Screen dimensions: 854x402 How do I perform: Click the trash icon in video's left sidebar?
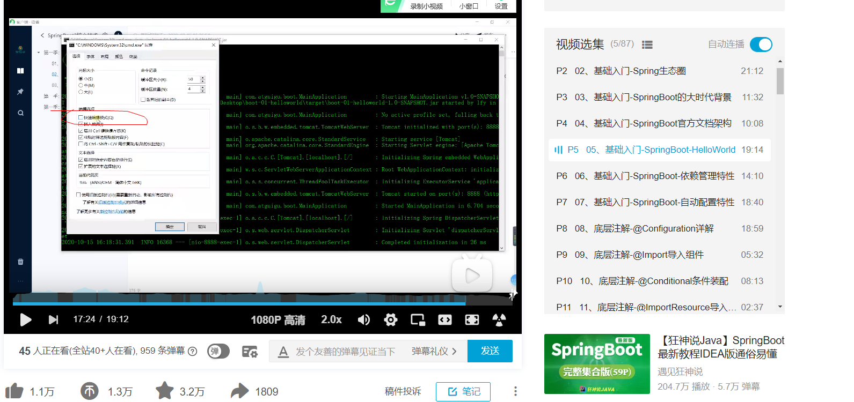click(20, 262)
